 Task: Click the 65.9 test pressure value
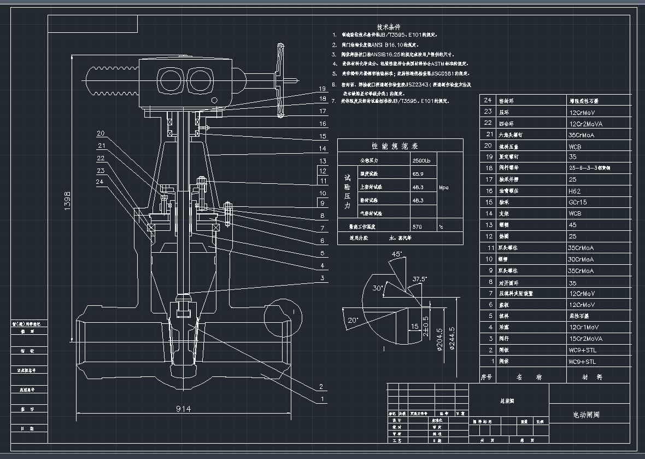[417, 174]
